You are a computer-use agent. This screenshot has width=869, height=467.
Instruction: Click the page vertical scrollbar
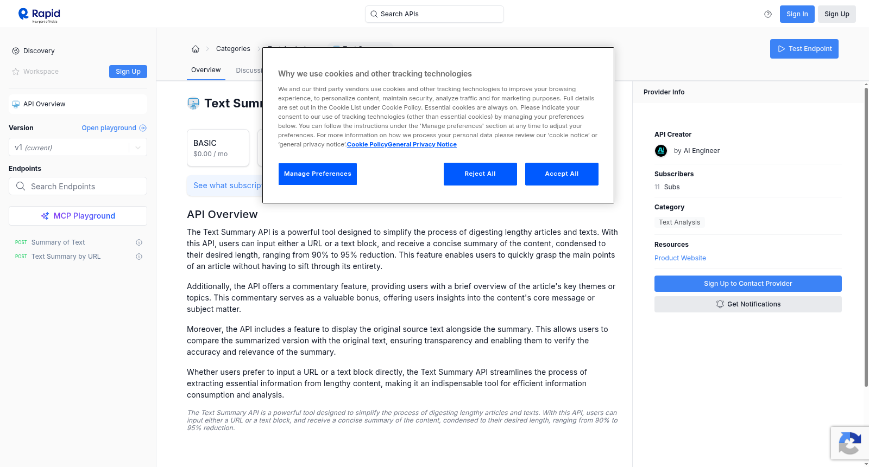[866, 236]
